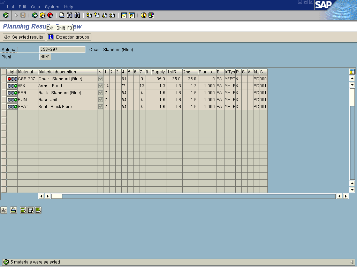Open the Goto menu
The image size is (357, 267).
[x=36, y=7]
